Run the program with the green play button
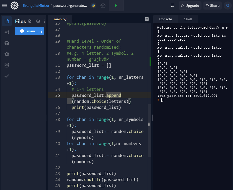 116,6
